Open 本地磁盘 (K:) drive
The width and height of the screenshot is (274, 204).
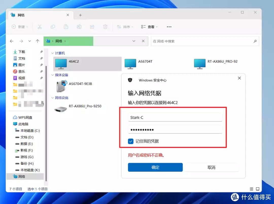pos(27,170)
